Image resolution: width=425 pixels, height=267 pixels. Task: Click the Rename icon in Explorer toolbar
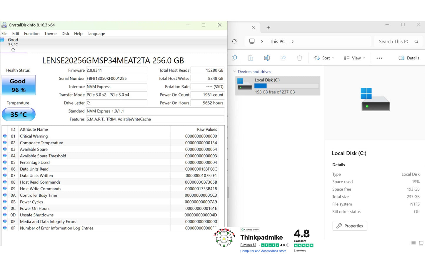point(267,58)
